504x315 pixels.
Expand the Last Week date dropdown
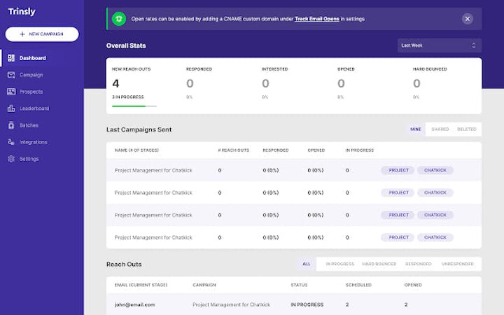437,45
